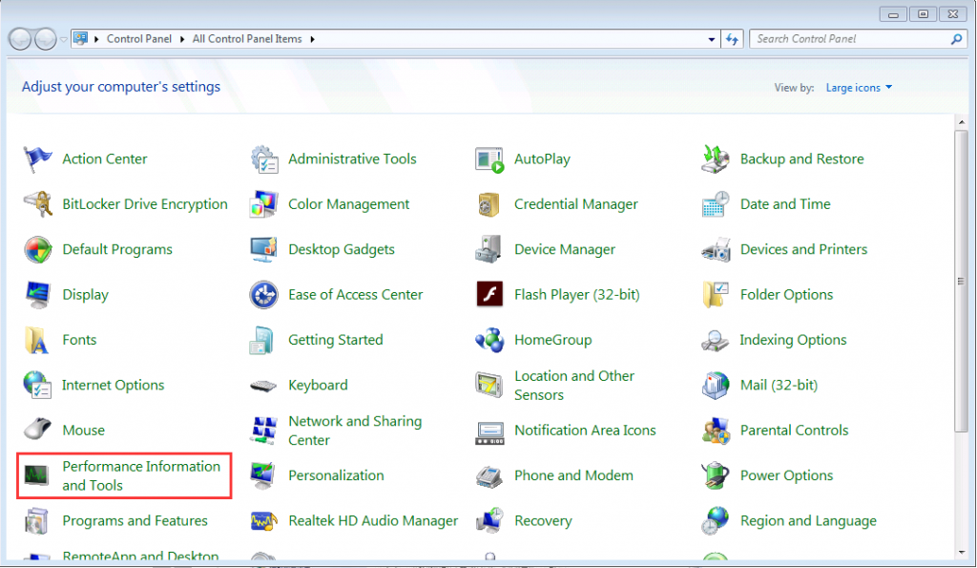Click the Getting Started icon
Viewport: 977px width, 568px height.
261,340
